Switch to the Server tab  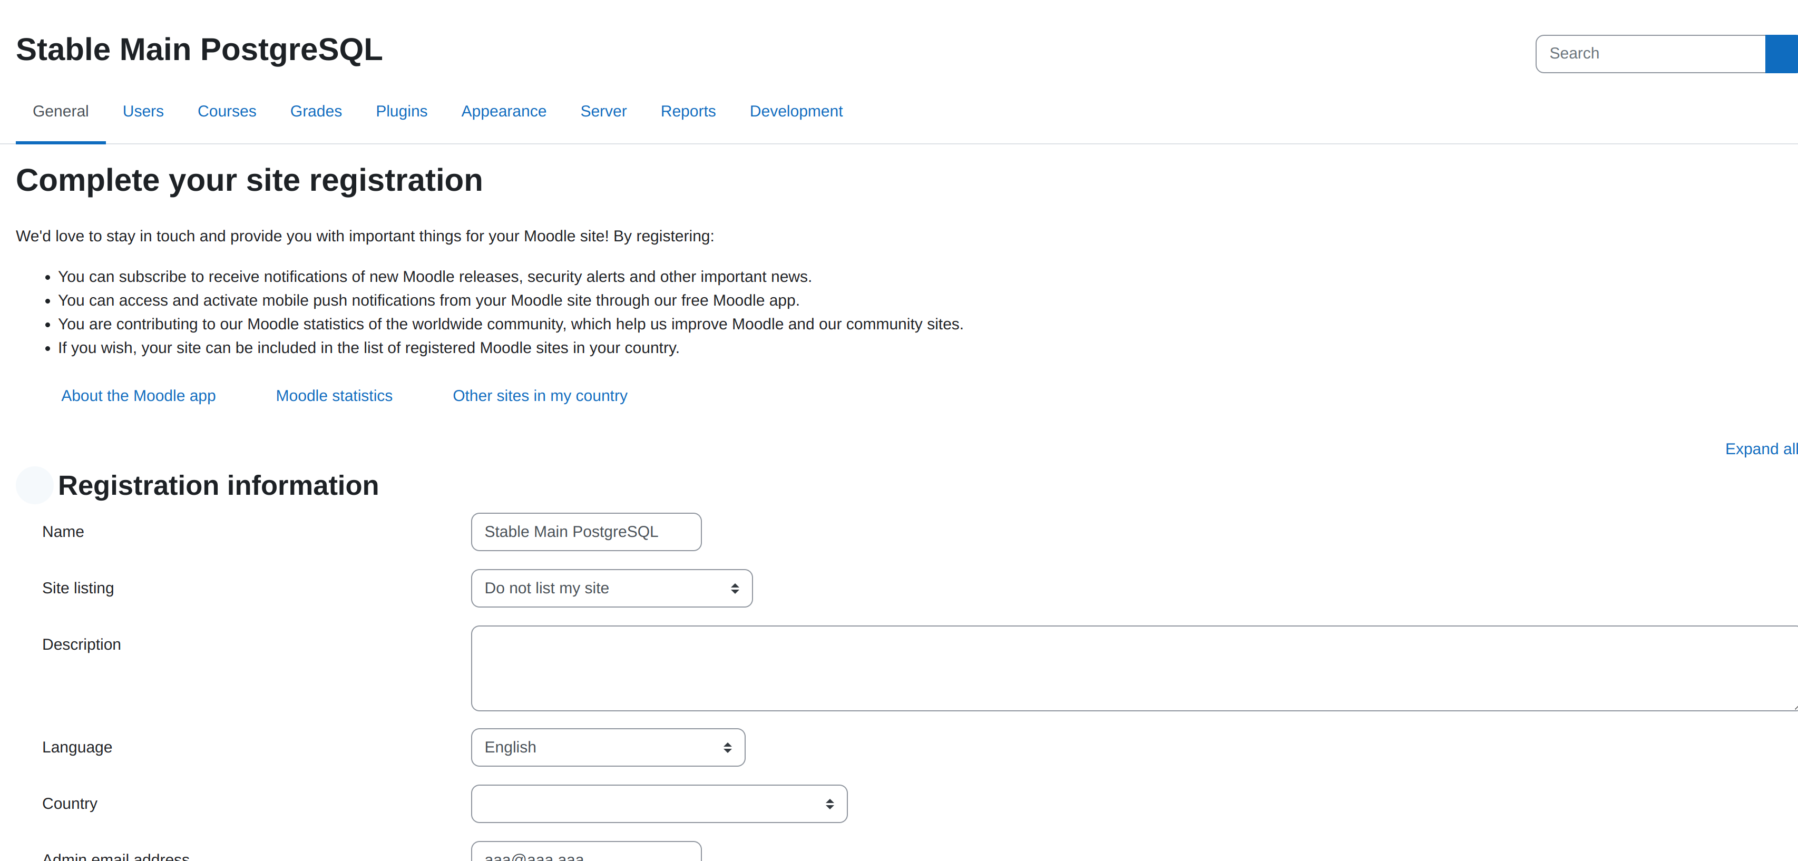pos(603,111)
